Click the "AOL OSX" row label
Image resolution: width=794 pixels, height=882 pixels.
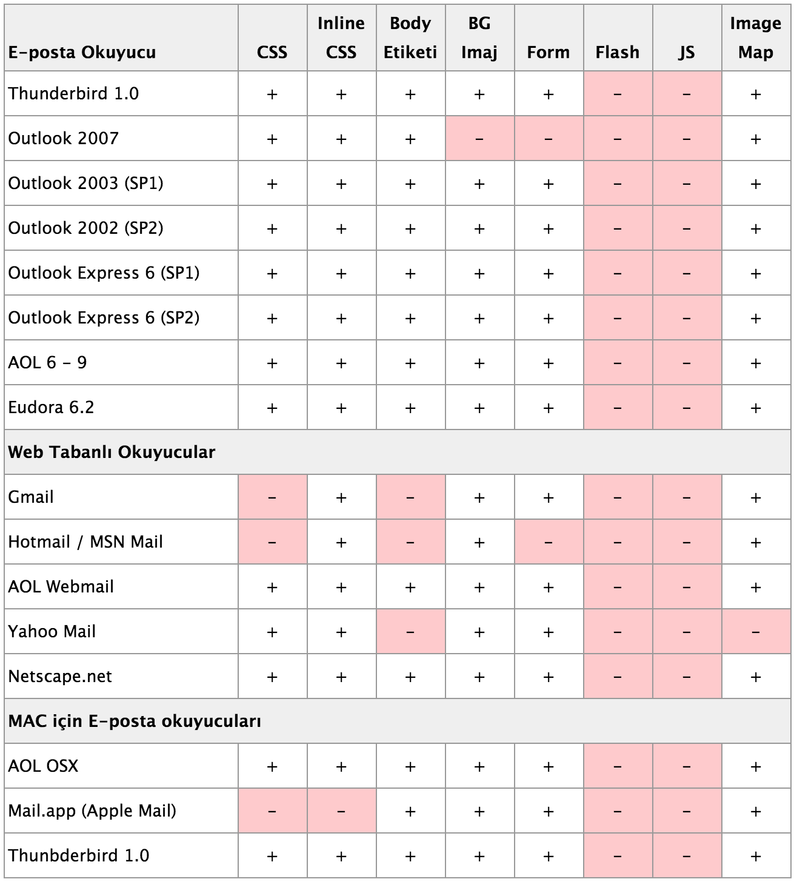44,766
